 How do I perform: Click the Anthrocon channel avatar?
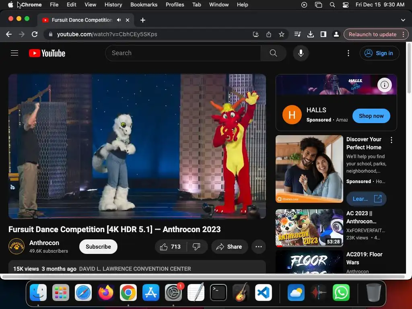16,246
